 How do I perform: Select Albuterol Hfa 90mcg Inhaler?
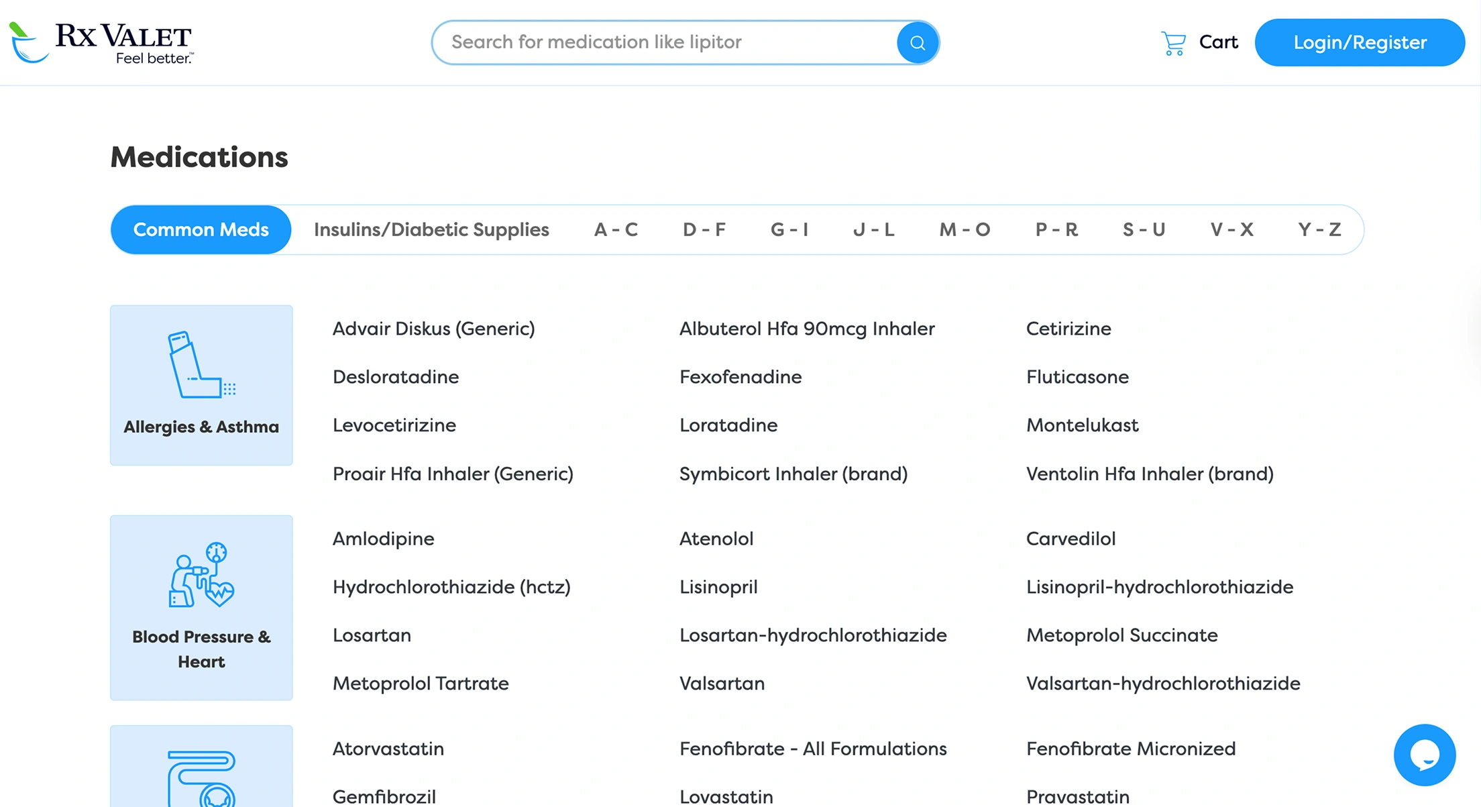pyautogui.click(x=807, y=329)
